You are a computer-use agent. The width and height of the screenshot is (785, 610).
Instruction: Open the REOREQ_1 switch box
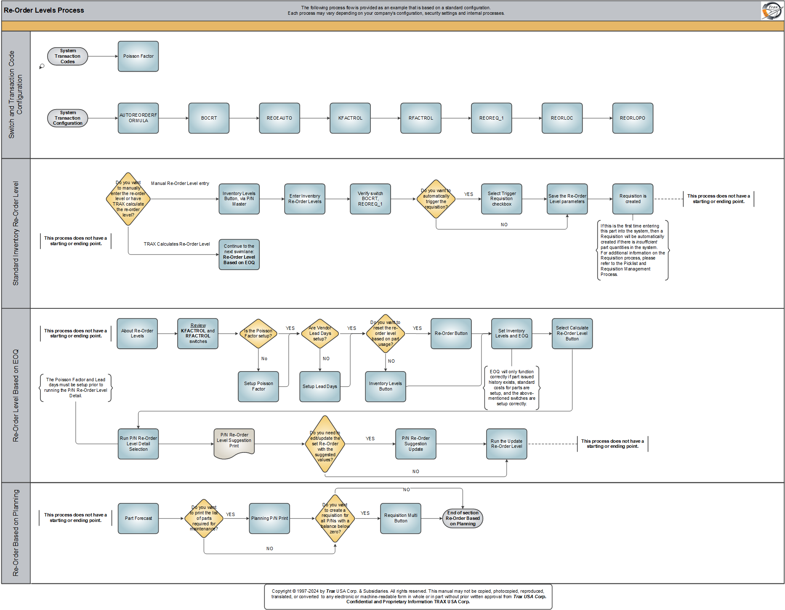(492, 118)
